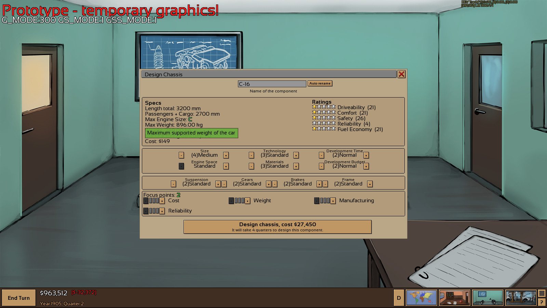
Task: Open the world map view
Action: point(421,298)
